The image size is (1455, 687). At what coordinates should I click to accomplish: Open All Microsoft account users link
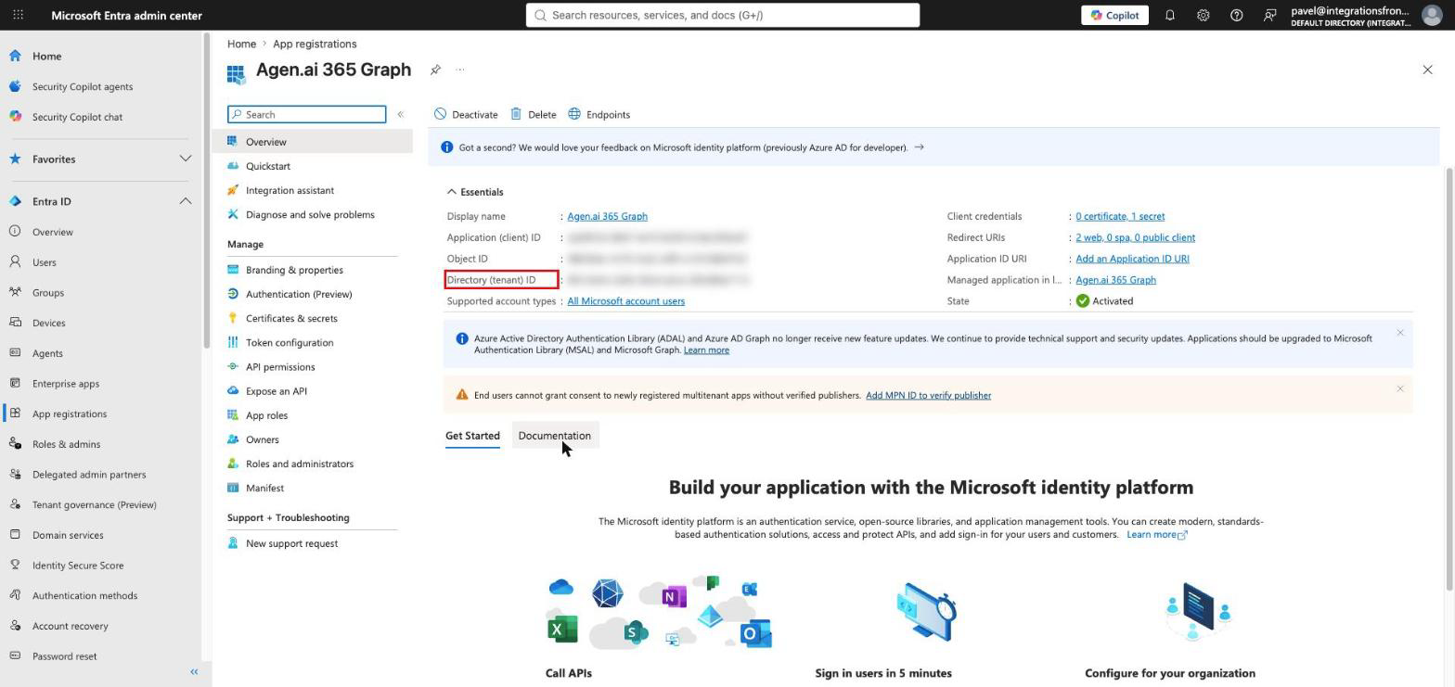coord(625,301)
